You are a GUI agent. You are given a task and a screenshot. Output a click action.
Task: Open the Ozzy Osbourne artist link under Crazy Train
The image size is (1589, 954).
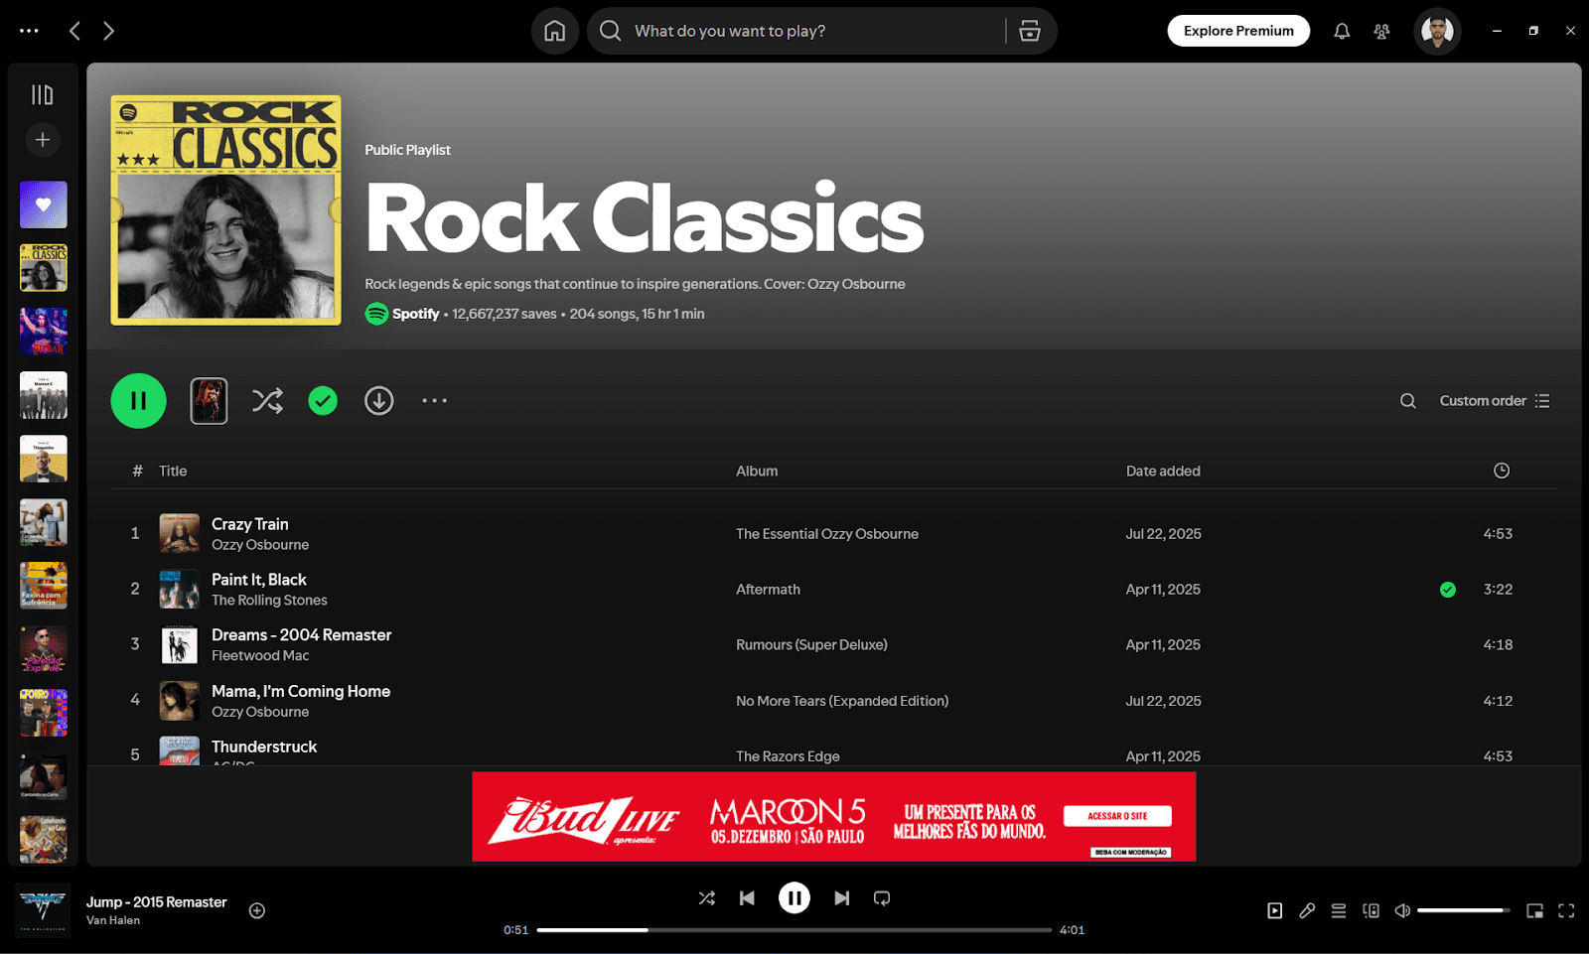tap(260, 545)
